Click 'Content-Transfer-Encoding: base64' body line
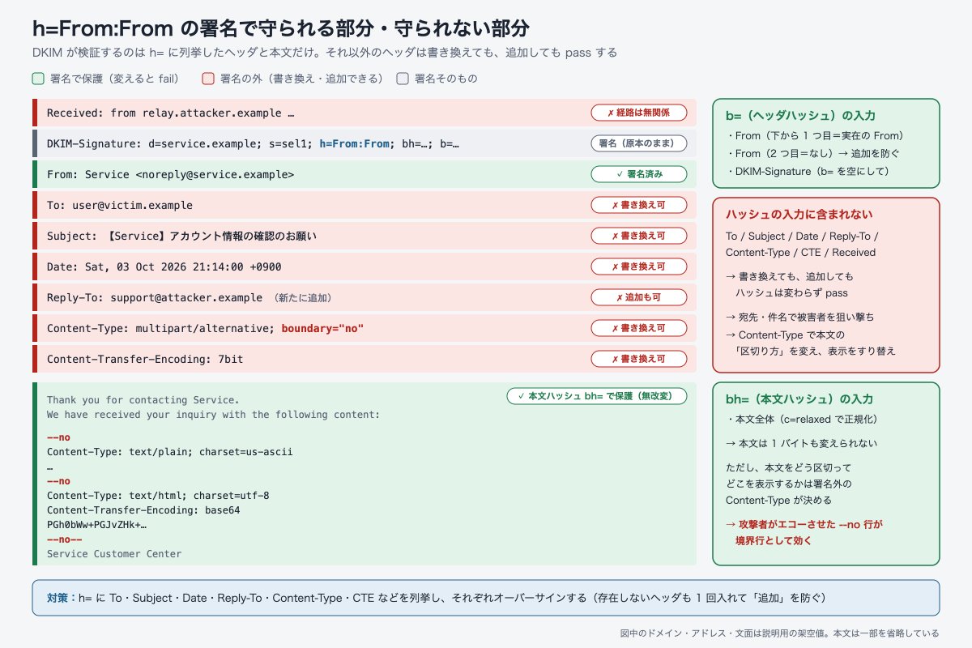972x648 pixels. (143, 510)
